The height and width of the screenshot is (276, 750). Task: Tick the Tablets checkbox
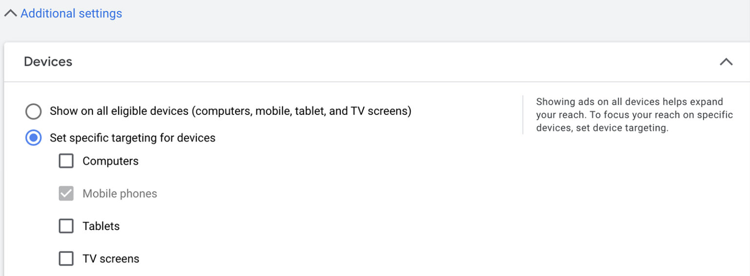coord(66,226)
